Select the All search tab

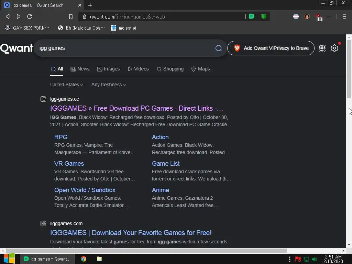pos(57,69)
